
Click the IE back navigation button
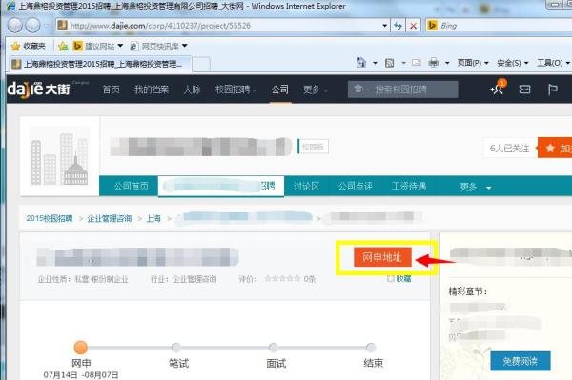coord(15,26)
